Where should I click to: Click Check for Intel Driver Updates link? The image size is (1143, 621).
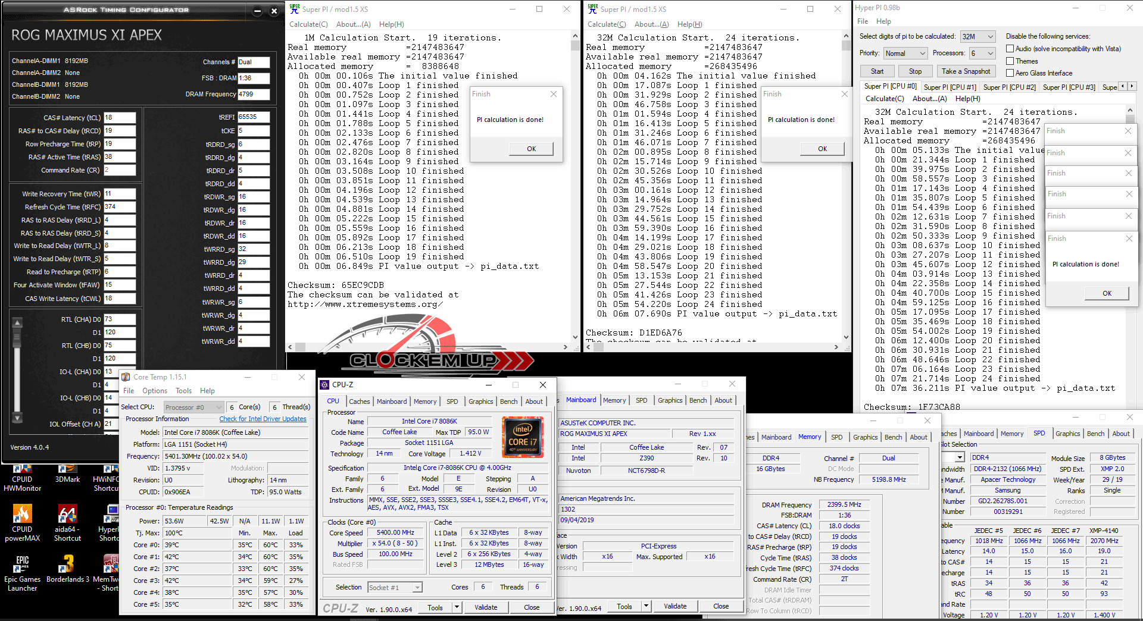pyautogui.click(x=263, y=419)
